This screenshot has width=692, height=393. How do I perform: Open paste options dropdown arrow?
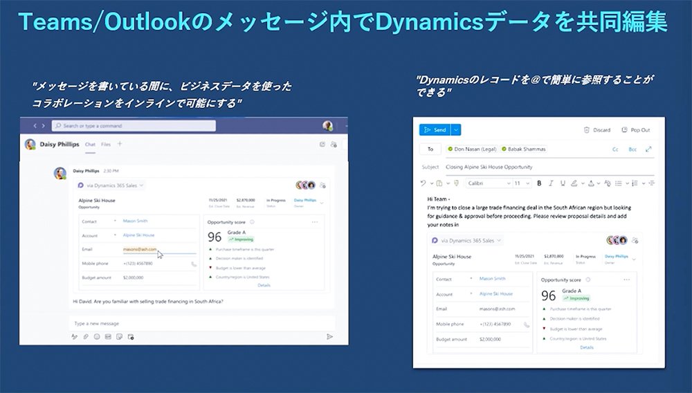[448, 183]
